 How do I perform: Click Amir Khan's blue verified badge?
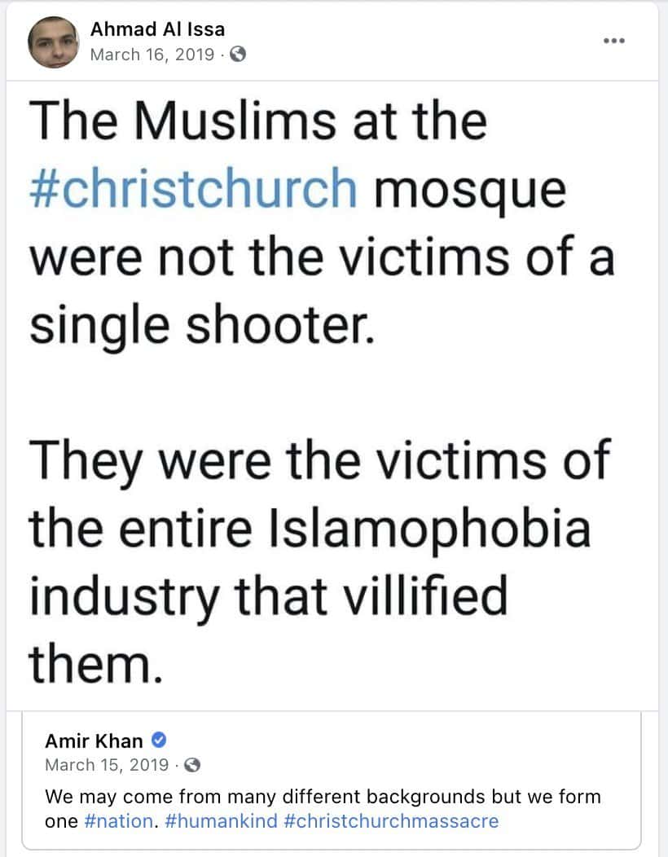tap(160, 741)
